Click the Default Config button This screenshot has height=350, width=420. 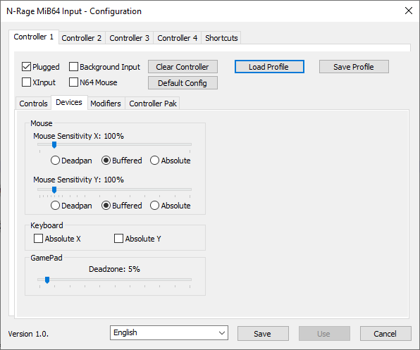click(x=183, y=83)
